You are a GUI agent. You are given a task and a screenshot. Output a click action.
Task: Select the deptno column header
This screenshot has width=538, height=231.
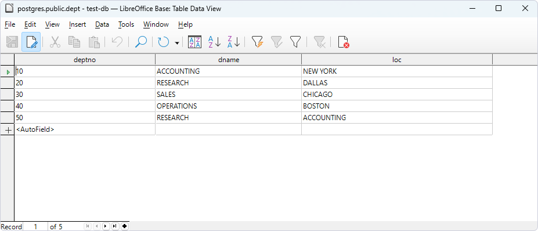tap(85, 60)
